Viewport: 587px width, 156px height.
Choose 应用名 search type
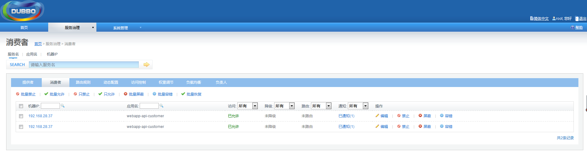32,54
